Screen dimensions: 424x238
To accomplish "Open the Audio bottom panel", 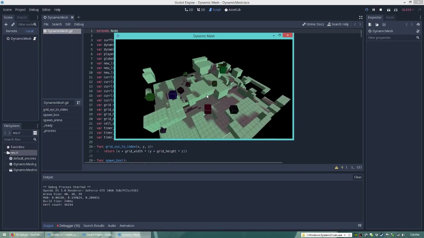I will tap(112, 225).
